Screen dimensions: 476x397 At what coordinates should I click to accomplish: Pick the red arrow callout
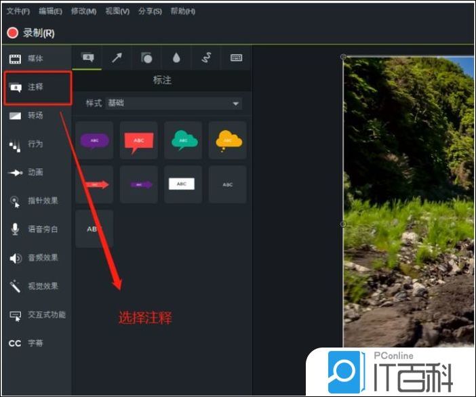point(94,184)
